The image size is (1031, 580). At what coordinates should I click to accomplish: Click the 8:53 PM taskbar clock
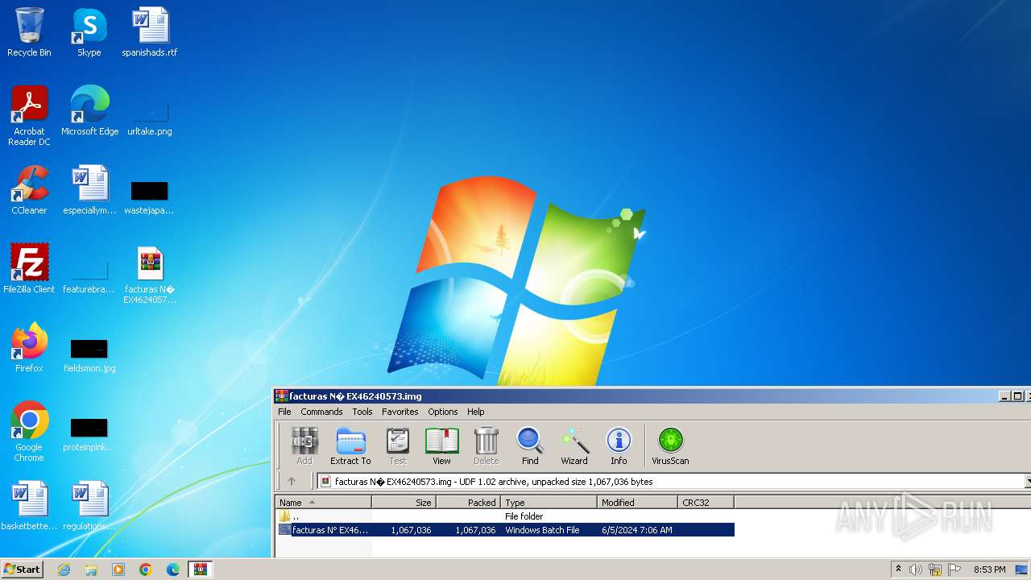[989, 570]
